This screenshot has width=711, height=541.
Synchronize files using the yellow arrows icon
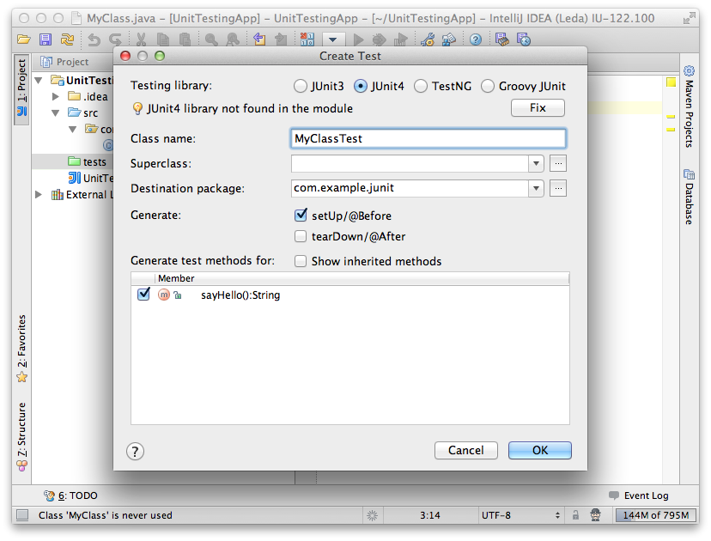coord(67,40)
